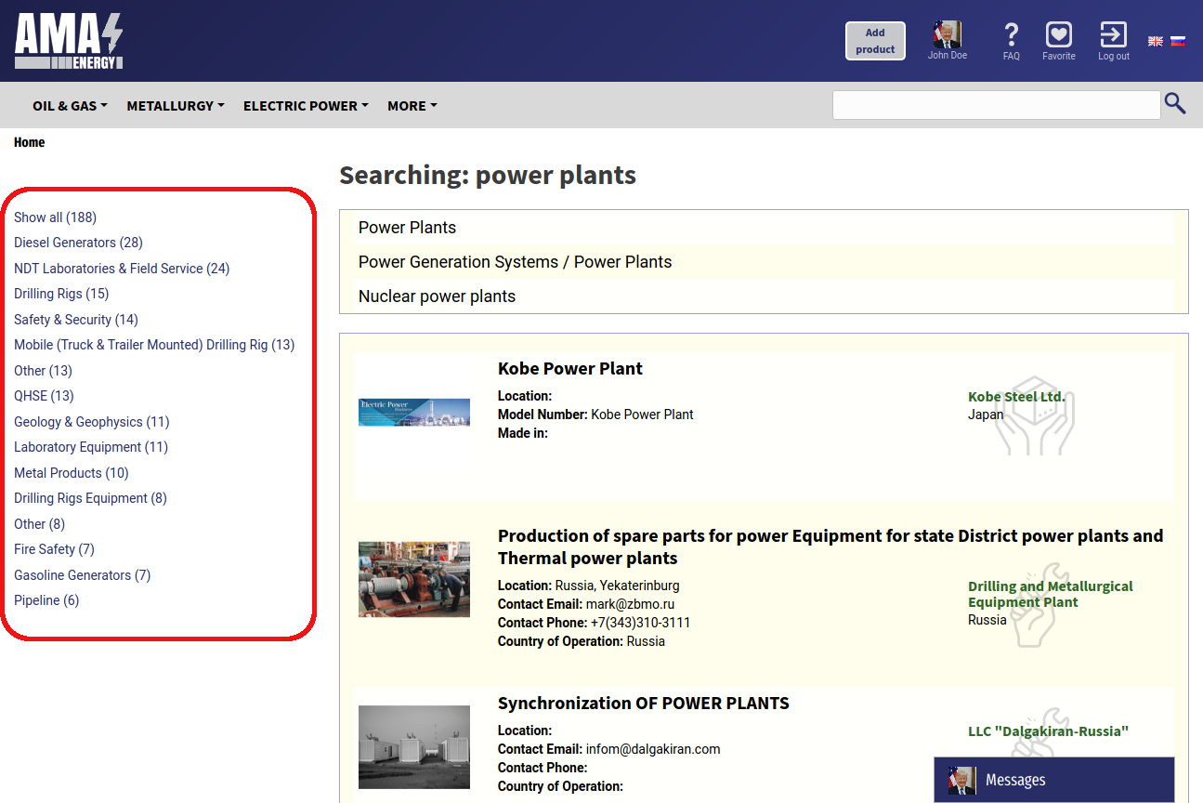Select Show all (188) filter
The height and width of the screenshot is (803, 1203).
pyautogui.click(x=55, y=217)
